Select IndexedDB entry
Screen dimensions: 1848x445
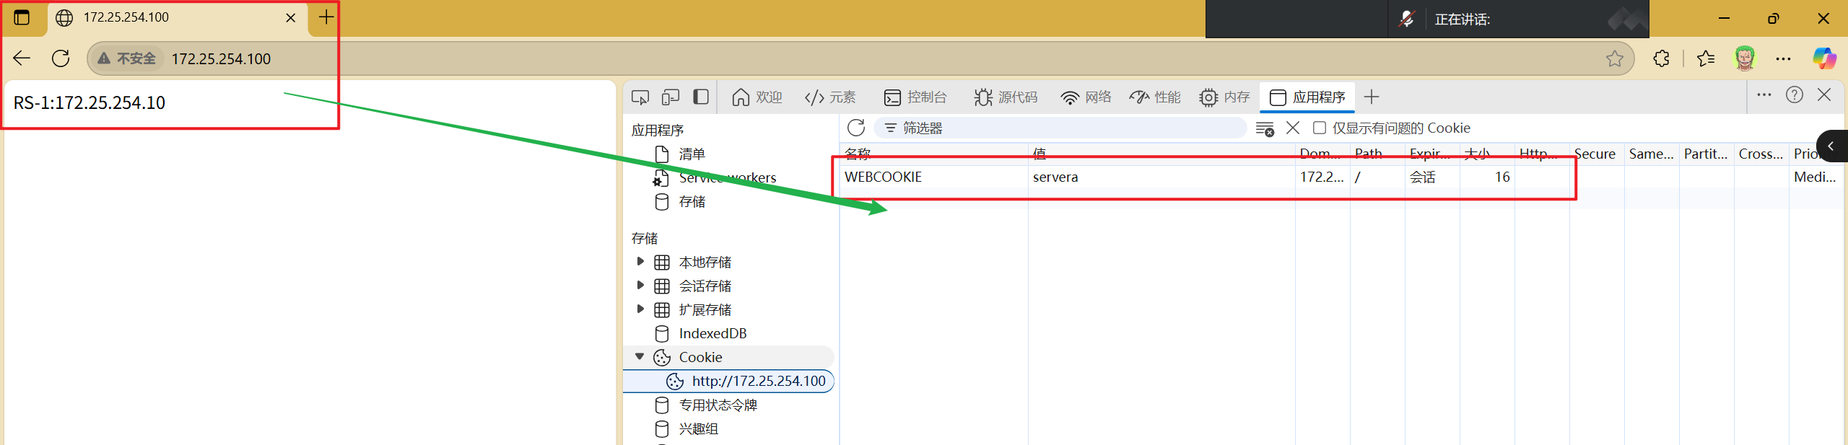click(712, 333)
